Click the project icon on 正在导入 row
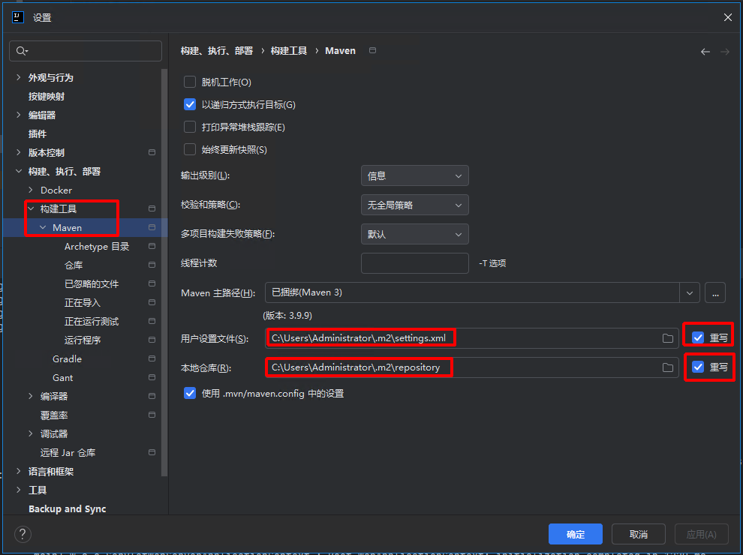The height and width of the screenshot is (555, 743). (152, 302)
